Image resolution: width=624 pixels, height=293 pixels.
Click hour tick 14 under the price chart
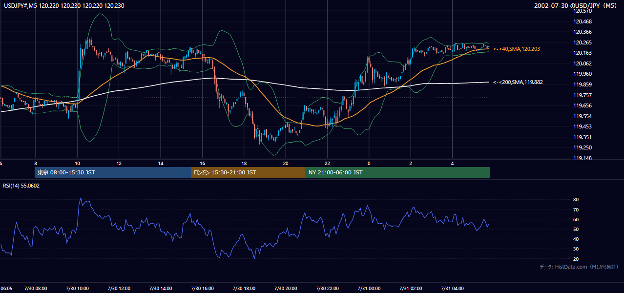coord(161,163)
